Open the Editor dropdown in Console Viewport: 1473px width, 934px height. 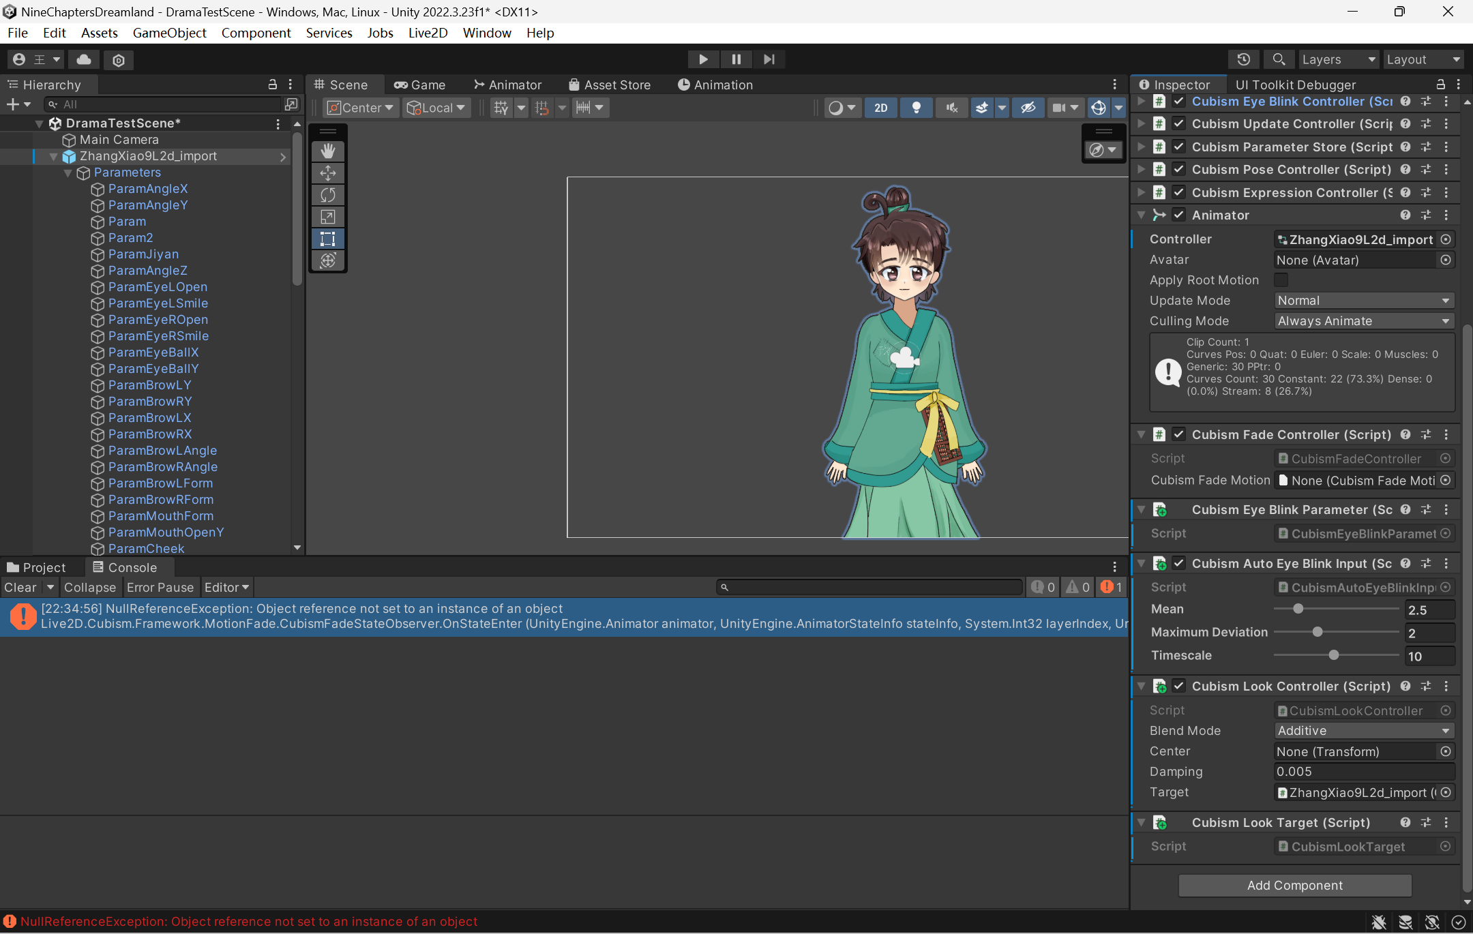pyautogui.click(x=226, y=588)
